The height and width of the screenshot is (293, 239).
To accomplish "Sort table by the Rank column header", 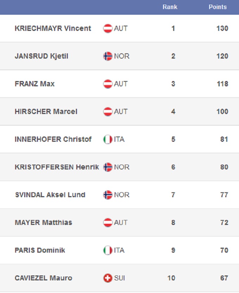I will 170,7.
